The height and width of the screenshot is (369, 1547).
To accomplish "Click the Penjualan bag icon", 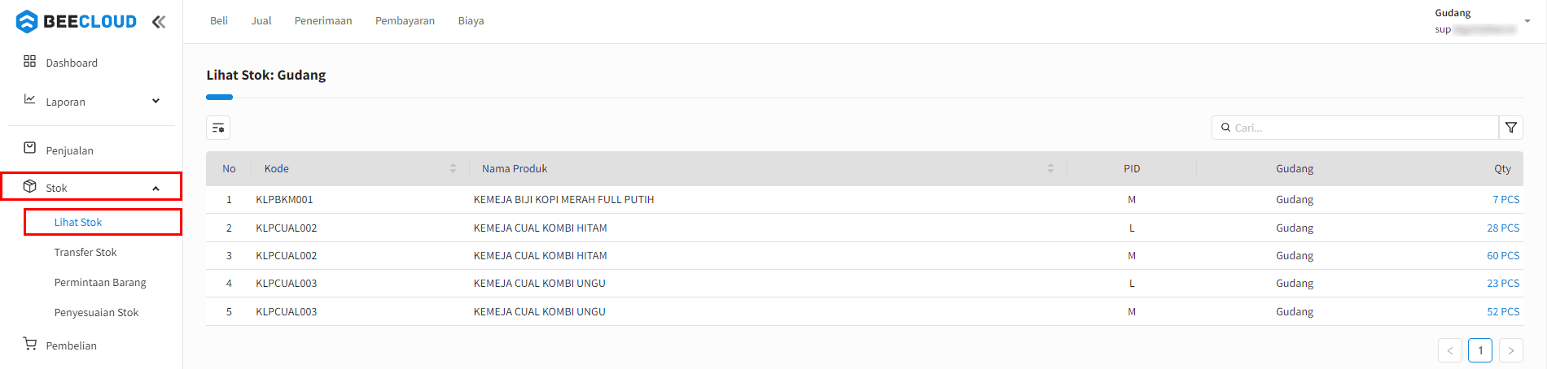I will (x=30, y=148).
